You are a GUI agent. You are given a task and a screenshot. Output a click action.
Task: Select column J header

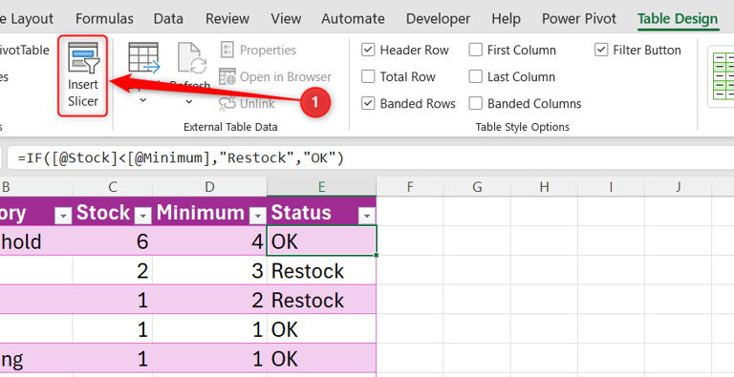tap(679, 187)
